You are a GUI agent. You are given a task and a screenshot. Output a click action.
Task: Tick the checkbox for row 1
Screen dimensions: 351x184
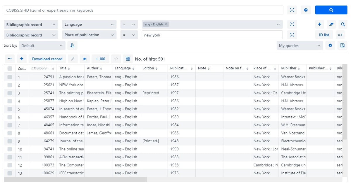10,77
